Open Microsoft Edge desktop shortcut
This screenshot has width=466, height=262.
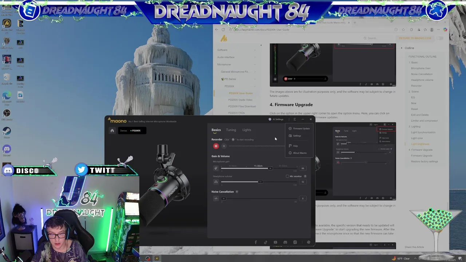[x=7, y=97]
